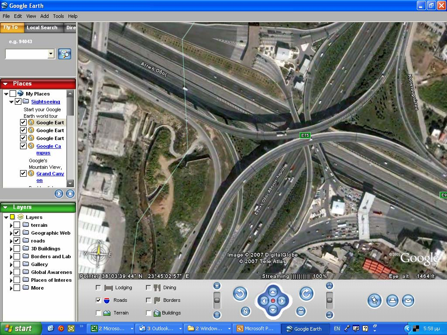
Task: Check the Dining checkbox
Action: tap(148, 287)
